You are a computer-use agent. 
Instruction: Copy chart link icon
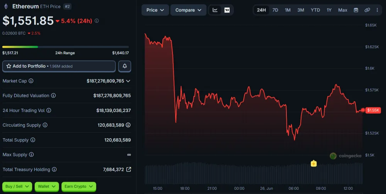[x=367, y=10]
